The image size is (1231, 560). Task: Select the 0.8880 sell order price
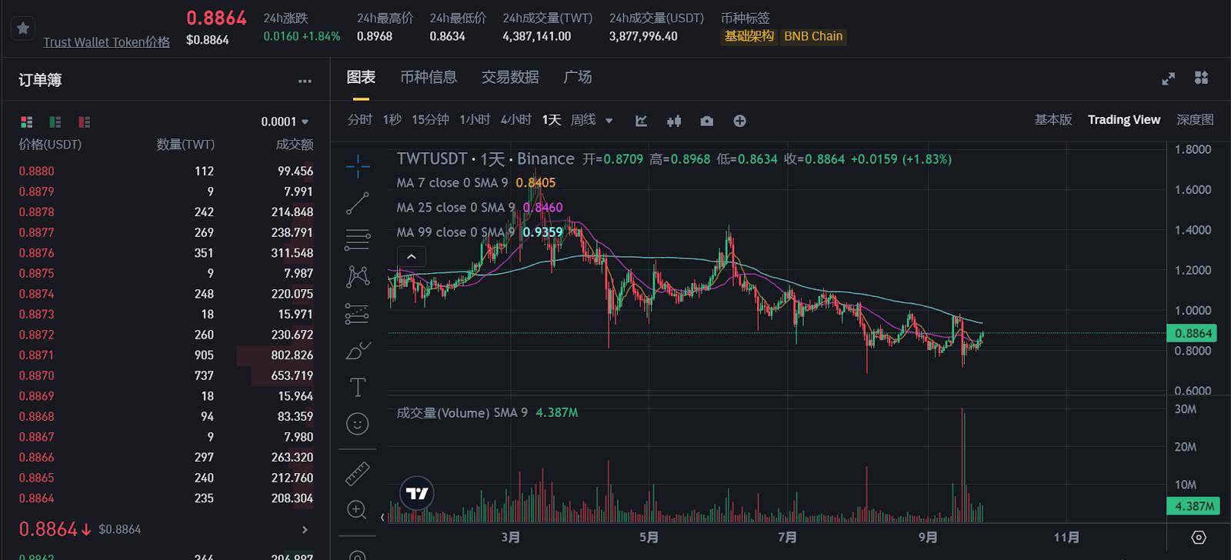pos(36,171)
